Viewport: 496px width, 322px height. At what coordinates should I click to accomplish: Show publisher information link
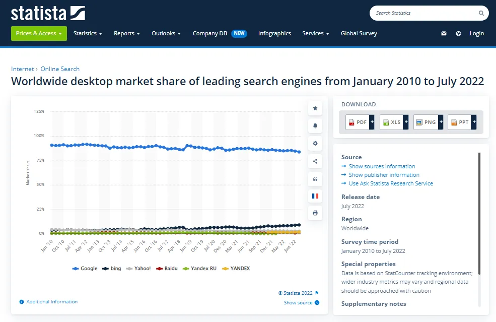click(384, 175)
